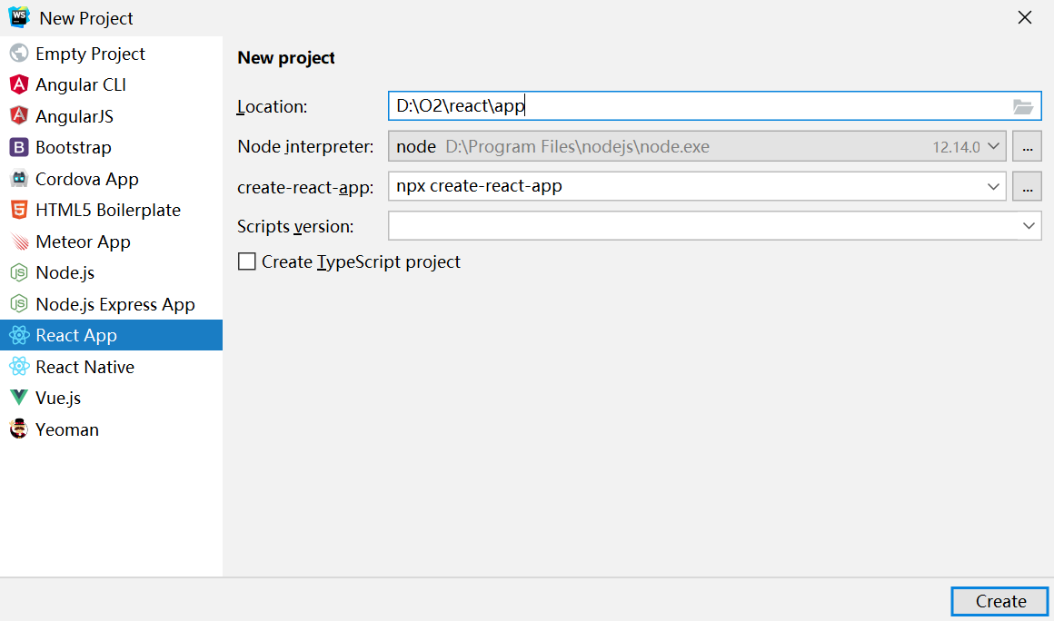Choose Vue.js project template
This screenshot has width=1054, height=621.
click(x=111, y=398)
